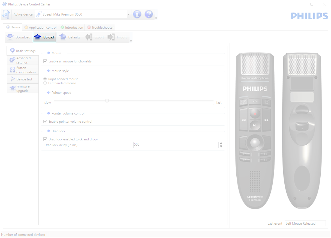Click the F3 key on the device image
This screenshot has width=331, height=238.
[x=265, y=154]
